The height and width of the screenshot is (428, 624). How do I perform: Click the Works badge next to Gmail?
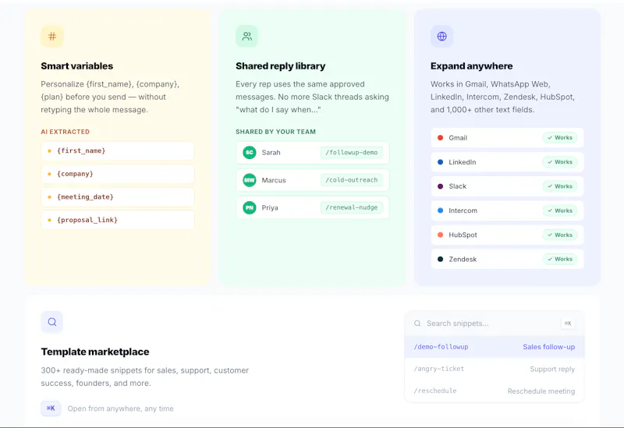[x=560, y=138]
